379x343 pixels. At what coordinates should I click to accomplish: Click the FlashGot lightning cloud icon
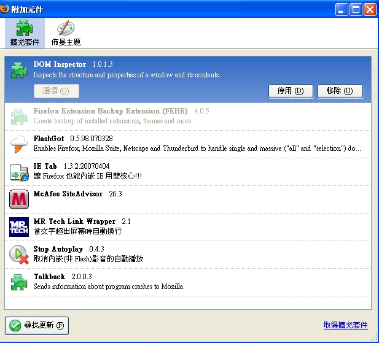[19, 144]
